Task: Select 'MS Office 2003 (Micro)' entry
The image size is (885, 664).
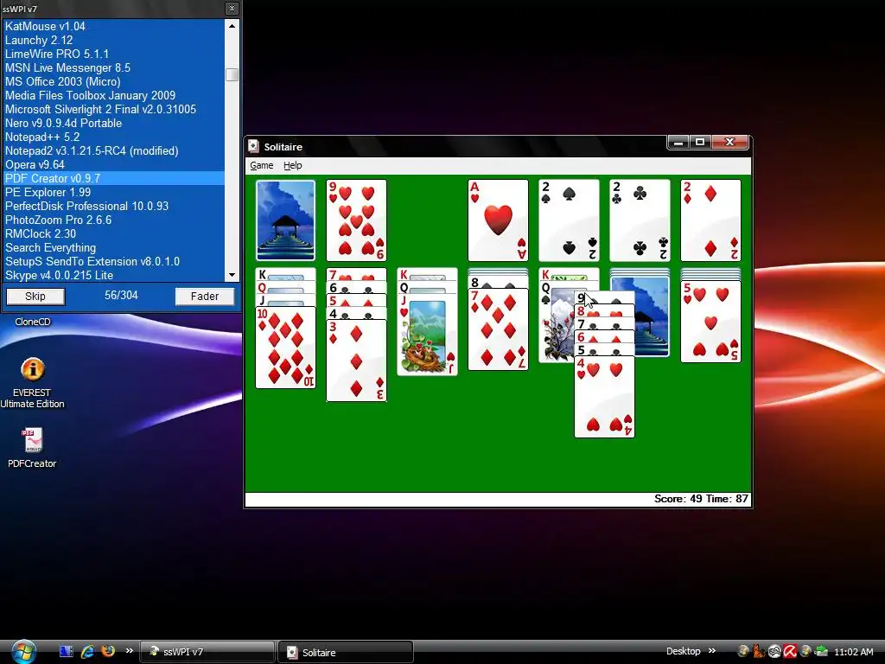Action: tap(114, 81)
